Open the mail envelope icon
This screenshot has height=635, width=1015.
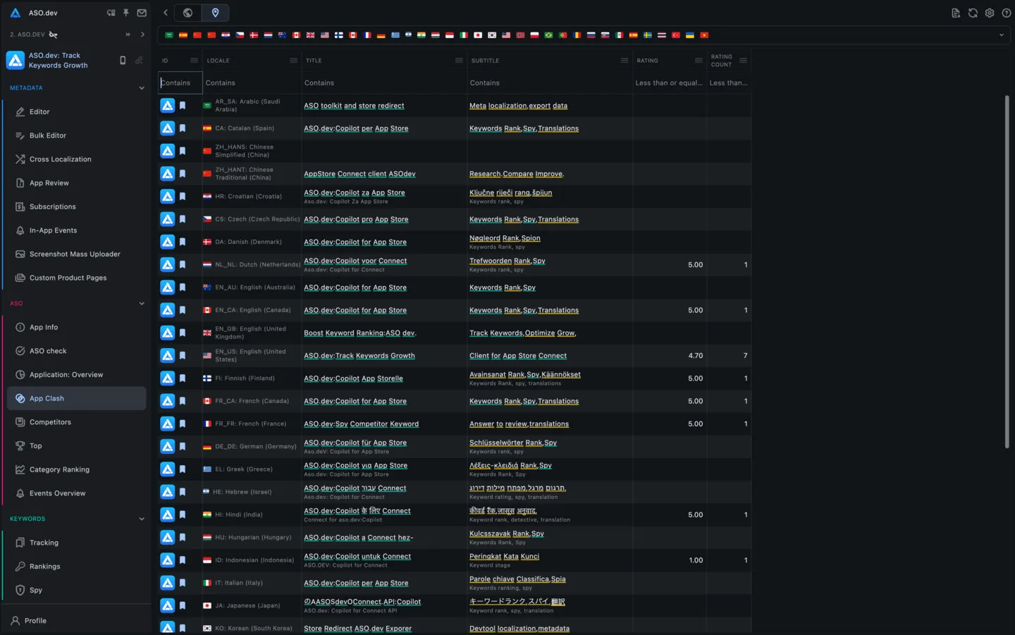142,13
